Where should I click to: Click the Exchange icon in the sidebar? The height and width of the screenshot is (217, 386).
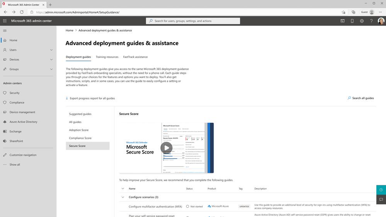tap(5, 131)
